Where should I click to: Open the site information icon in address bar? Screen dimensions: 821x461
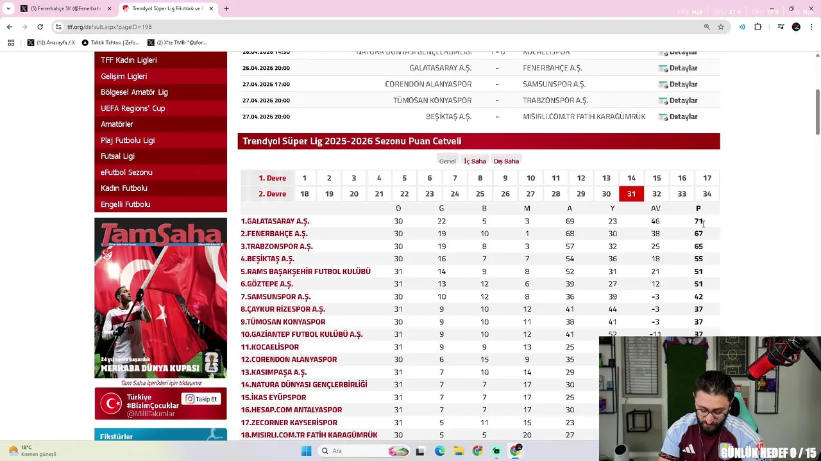[x=58, y=27]
